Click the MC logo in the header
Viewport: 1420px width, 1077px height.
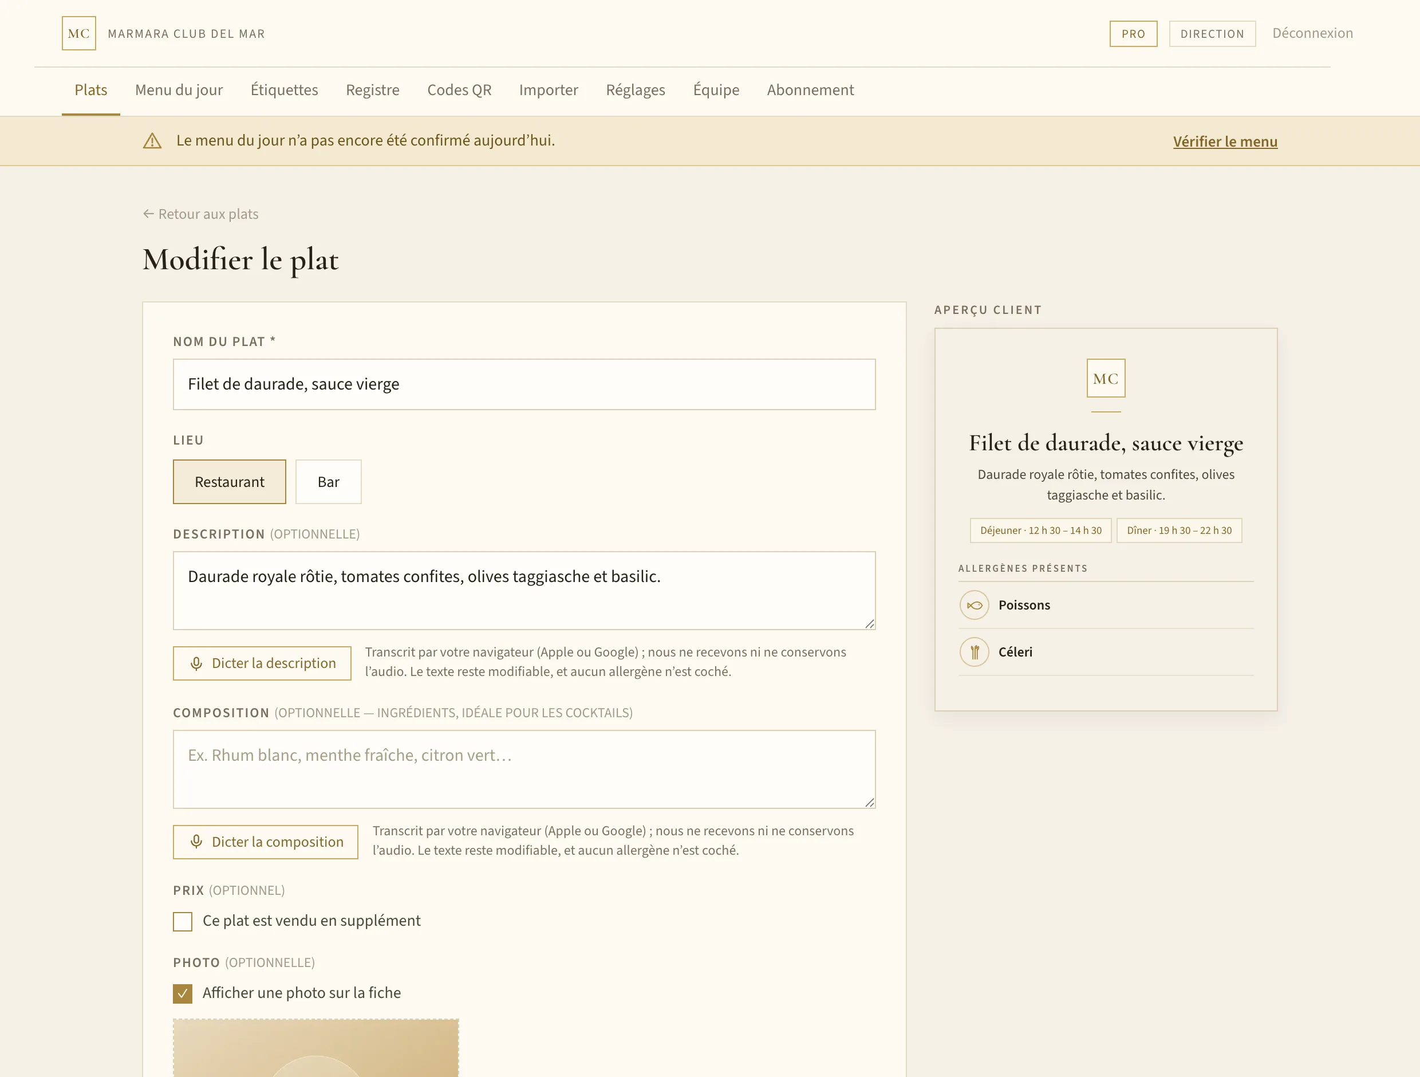(79, 33)
